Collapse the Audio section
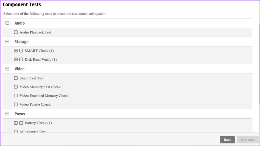Viewport: 260px width, 146px height. click(7, 23)
